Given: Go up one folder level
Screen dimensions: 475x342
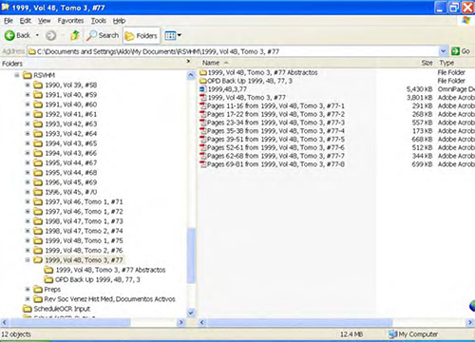Looking at the screenshot, I should (75, 35).
